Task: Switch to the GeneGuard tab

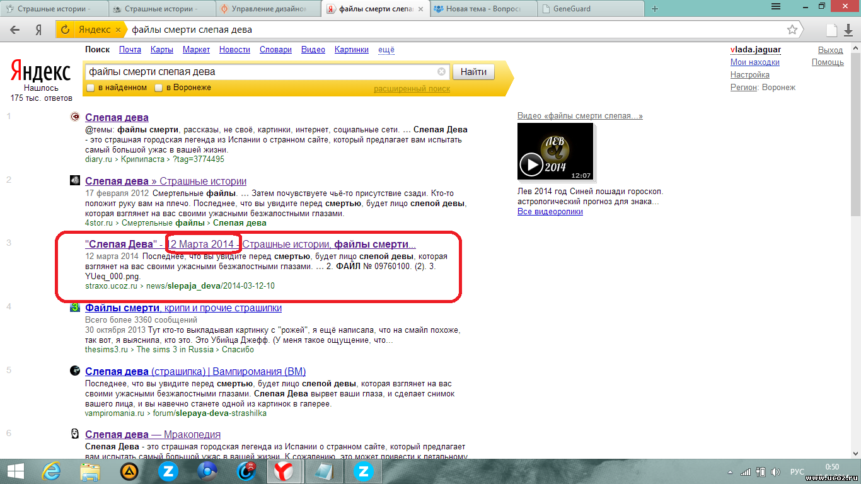Action: point(589,9)
